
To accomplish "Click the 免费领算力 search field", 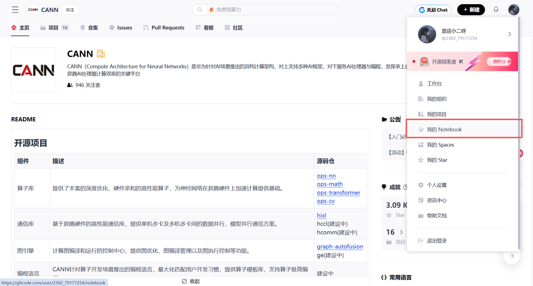I will (266, 10).
